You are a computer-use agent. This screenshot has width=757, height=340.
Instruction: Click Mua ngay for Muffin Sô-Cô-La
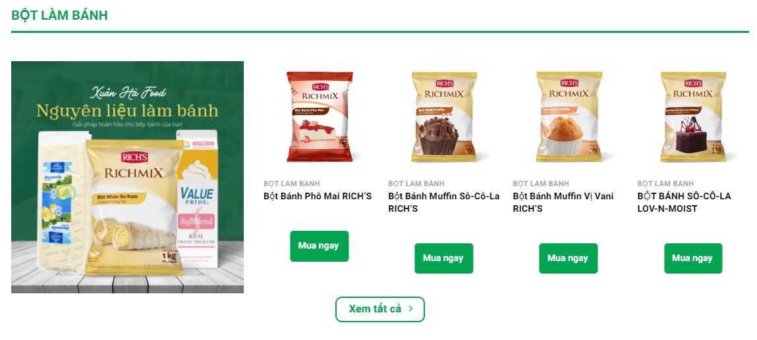click(443, 258)
